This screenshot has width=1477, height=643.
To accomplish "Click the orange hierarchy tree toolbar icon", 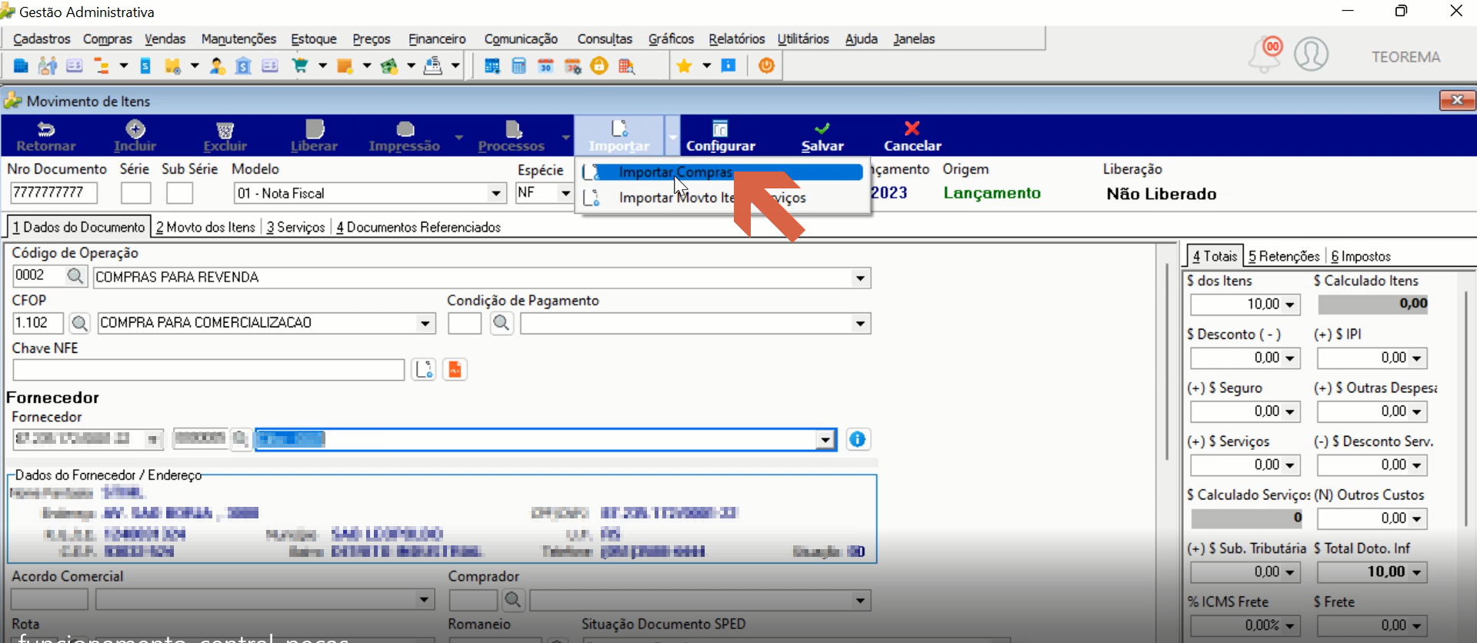I will click(102, 66).
